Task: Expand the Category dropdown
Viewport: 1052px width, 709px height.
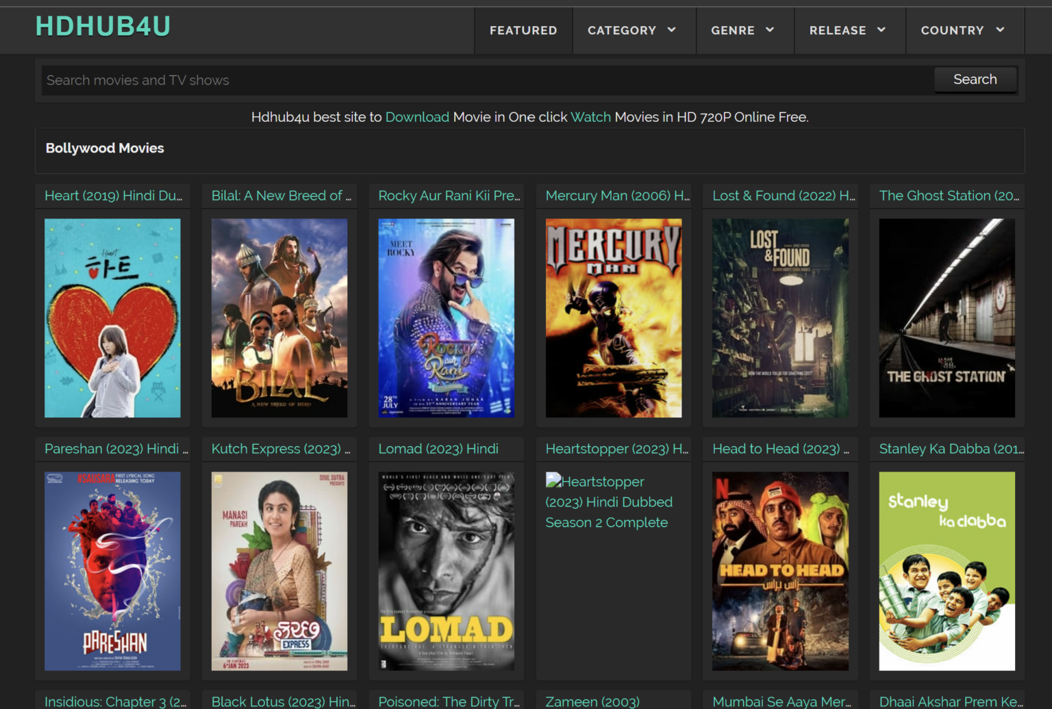Action: pos(631,30)
